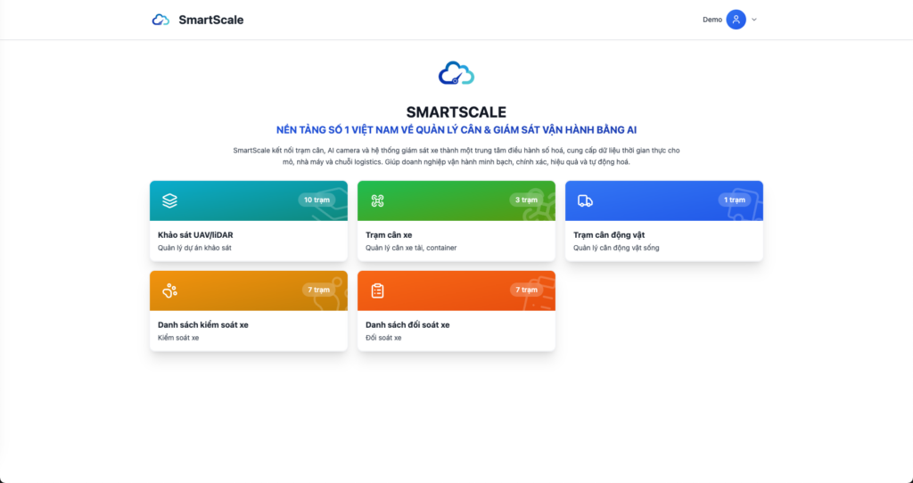Expand the user menu chevron beside Demo
The height and width of the screenshot is (483, 913).
click(754, 20)
